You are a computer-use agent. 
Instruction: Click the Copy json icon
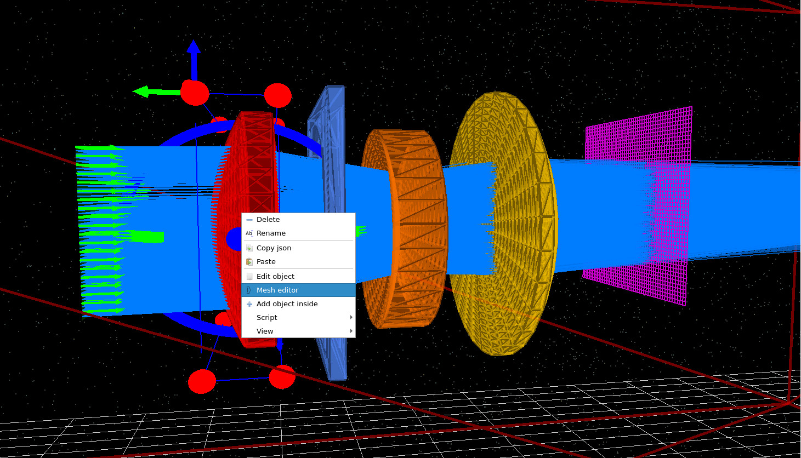(249, 248)
